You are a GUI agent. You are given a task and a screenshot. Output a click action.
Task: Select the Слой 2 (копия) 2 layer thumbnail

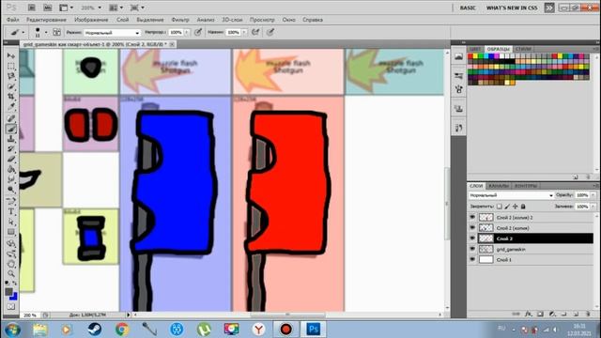(486, 217)
